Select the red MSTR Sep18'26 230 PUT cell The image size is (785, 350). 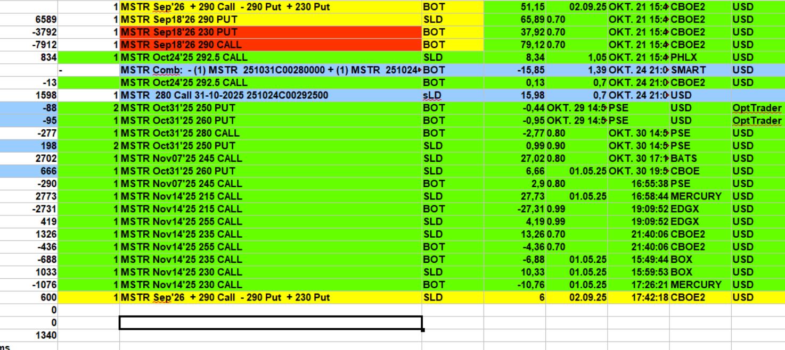coord(271,32)
